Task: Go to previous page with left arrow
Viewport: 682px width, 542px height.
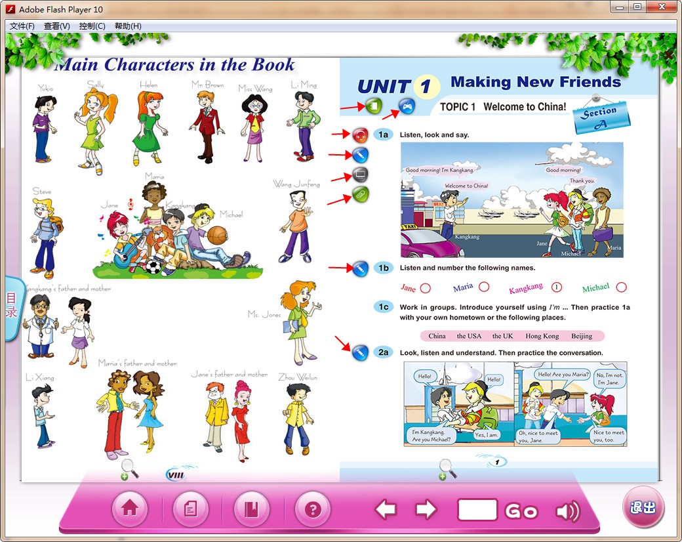Action: pyautogui.click(x=386, y=509)
